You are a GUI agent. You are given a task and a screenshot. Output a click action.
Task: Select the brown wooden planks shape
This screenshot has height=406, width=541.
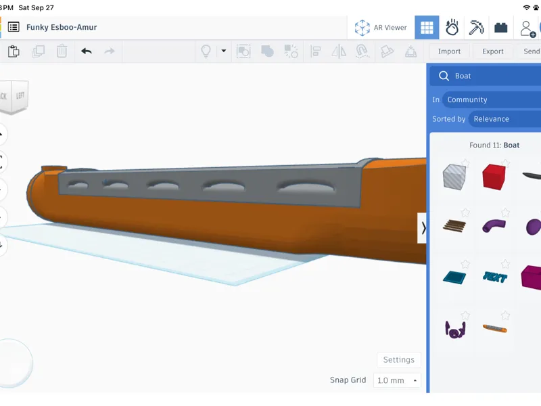pyautogui.click(x=454, y=226)
